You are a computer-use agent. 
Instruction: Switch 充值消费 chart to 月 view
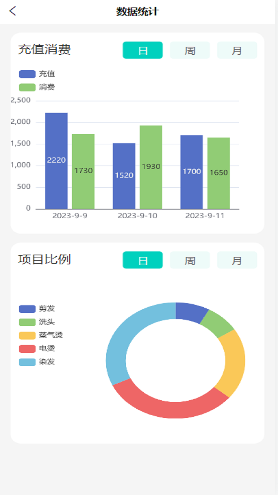click(237, 50)
